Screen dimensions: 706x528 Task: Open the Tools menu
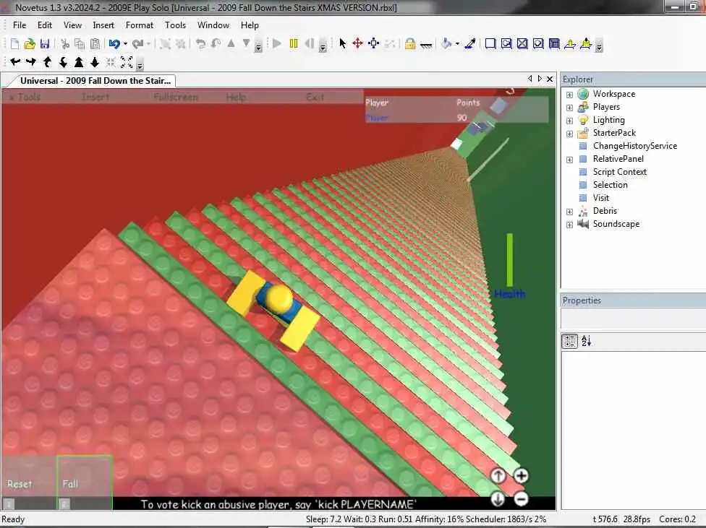tap(175, 25)
